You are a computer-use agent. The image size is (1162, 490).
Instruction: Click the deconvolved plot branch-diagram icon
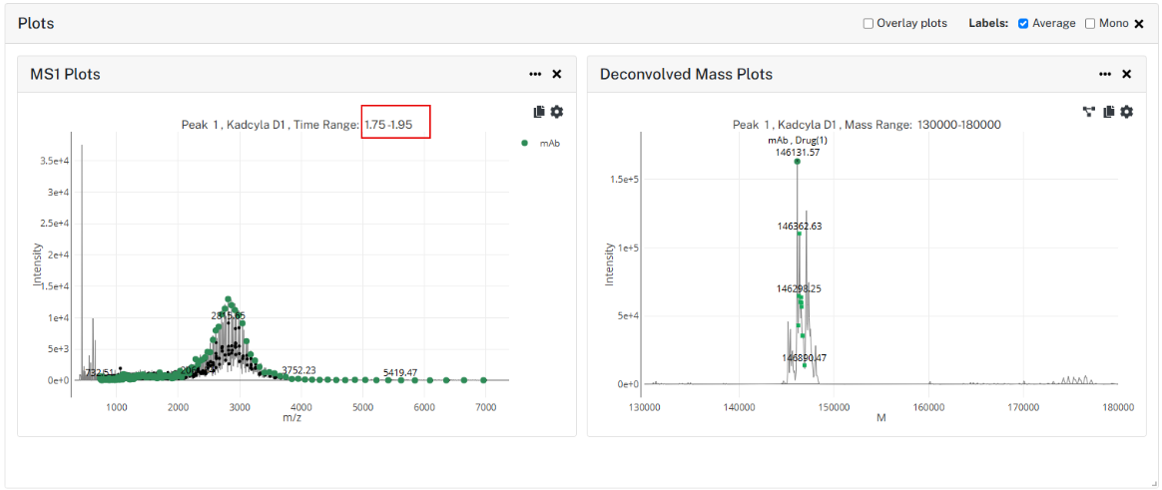(1089, 112)
